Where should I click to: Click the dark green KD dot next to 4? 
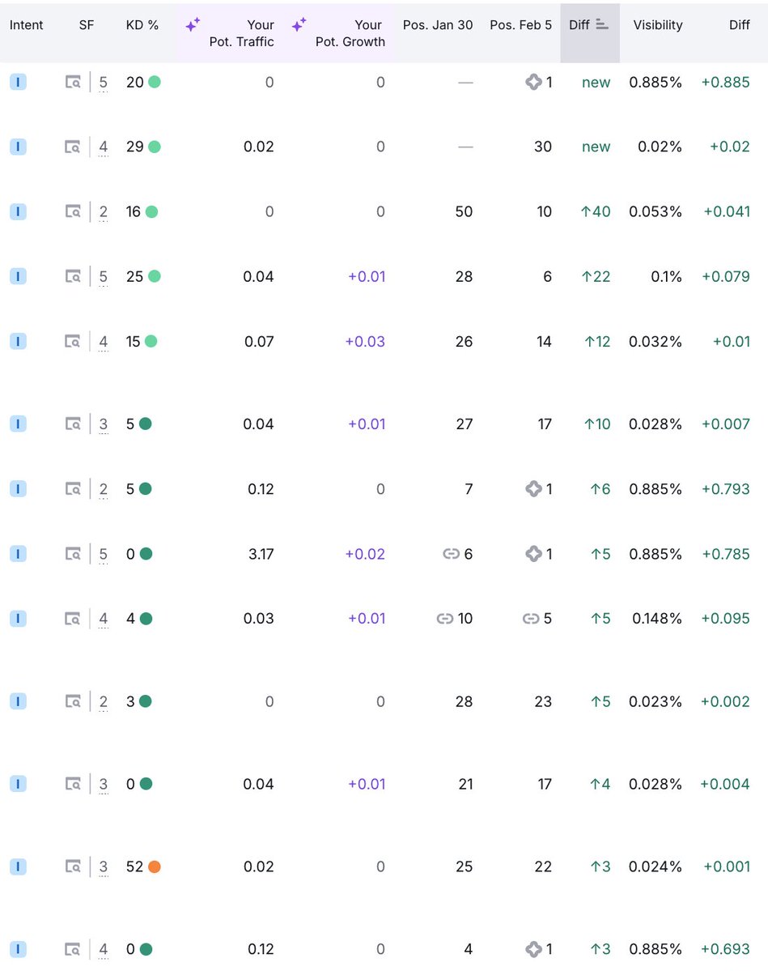tap(146, 619)
